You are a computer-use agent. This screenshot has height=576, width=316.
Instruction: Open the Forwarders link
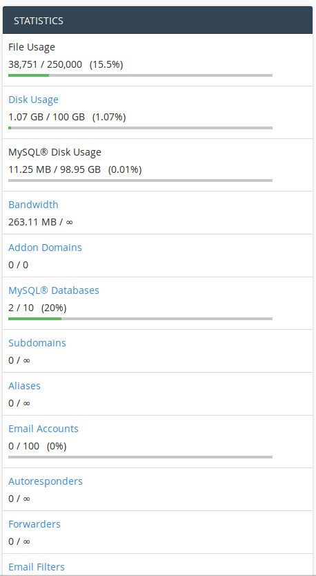[x=34, y=524]
